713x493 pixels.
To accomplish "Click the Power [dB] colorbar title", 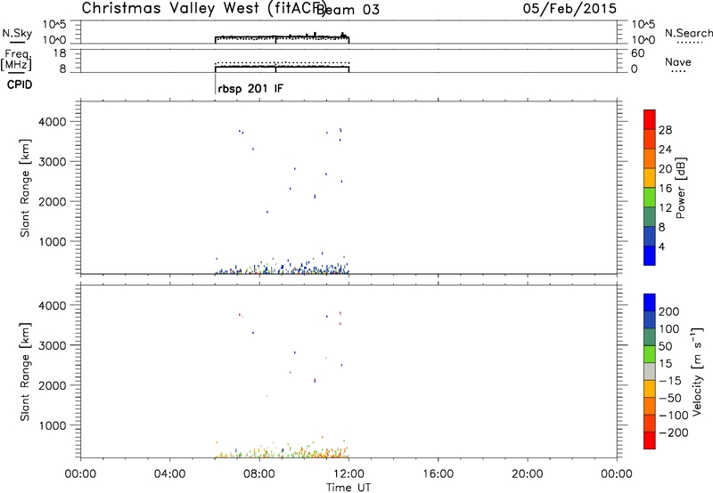I will [681, 188].
